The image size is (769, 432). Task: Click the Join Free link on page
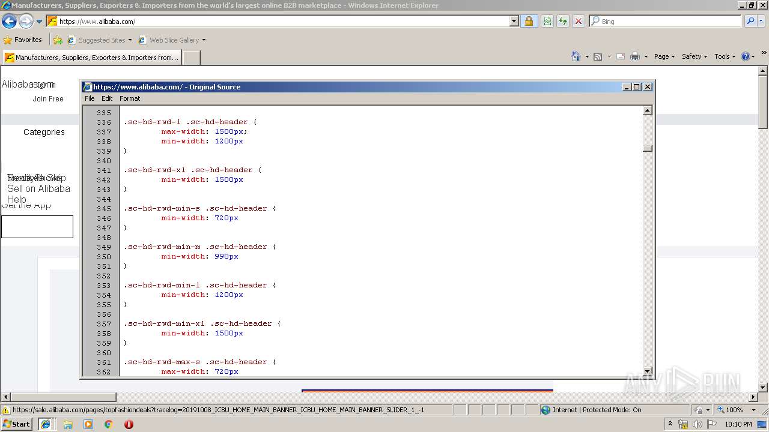click(x=48, y=99)
